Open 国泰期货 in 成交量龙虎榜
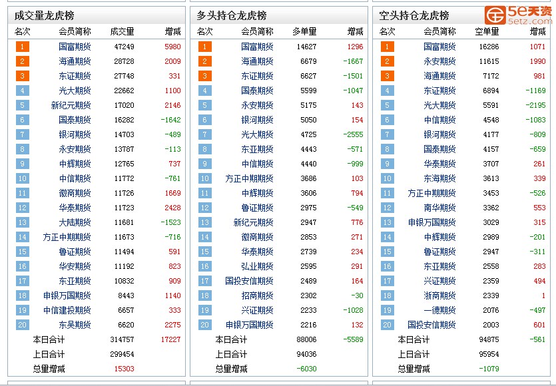Viewport: 556px width, 386px height. tap(75, 120)
